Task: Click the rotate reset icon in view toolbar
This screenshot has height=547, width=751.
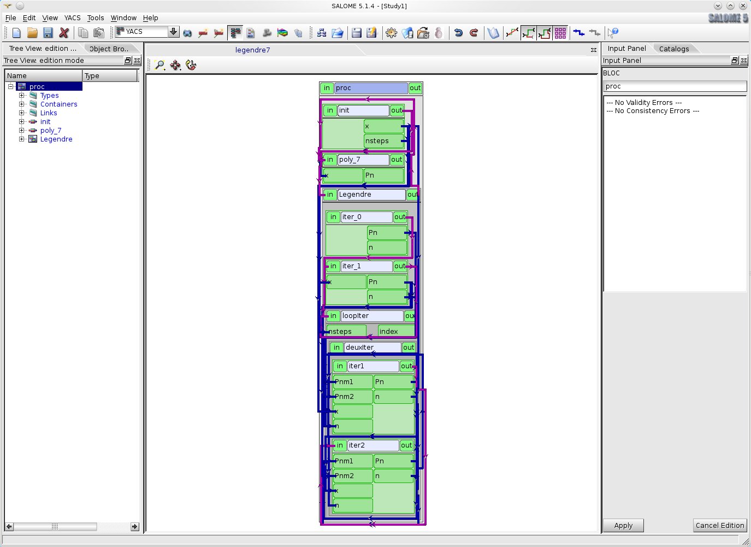Action: [191, 65]
